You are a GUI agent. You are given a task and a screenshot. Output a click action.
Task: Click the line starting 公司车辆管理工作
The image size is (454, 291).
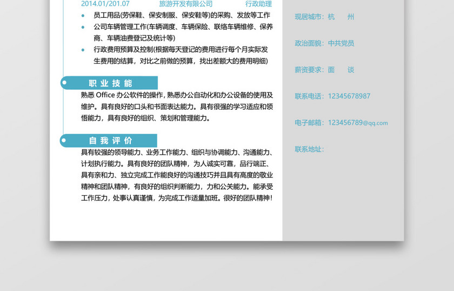pyautogui.click(x=183, y=27)
